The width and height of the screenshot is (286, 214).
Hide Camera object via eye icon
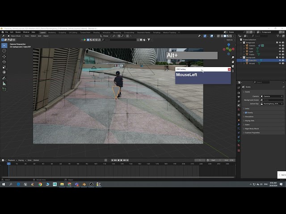280,45
